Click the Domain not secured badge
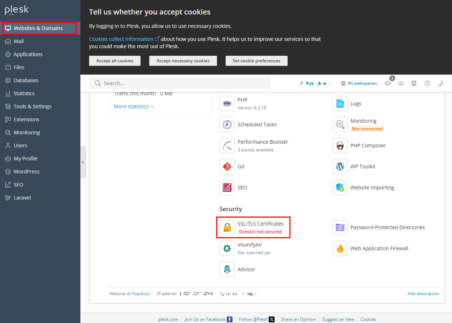The height and width of the screenshot is (323, 452). click(x=260, y=232)
